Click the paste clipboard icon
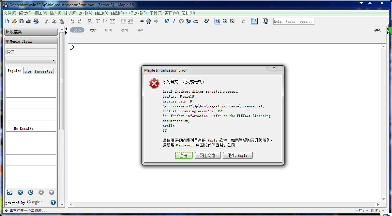This screenshot has height=216, width=392. tap(61, 21)
